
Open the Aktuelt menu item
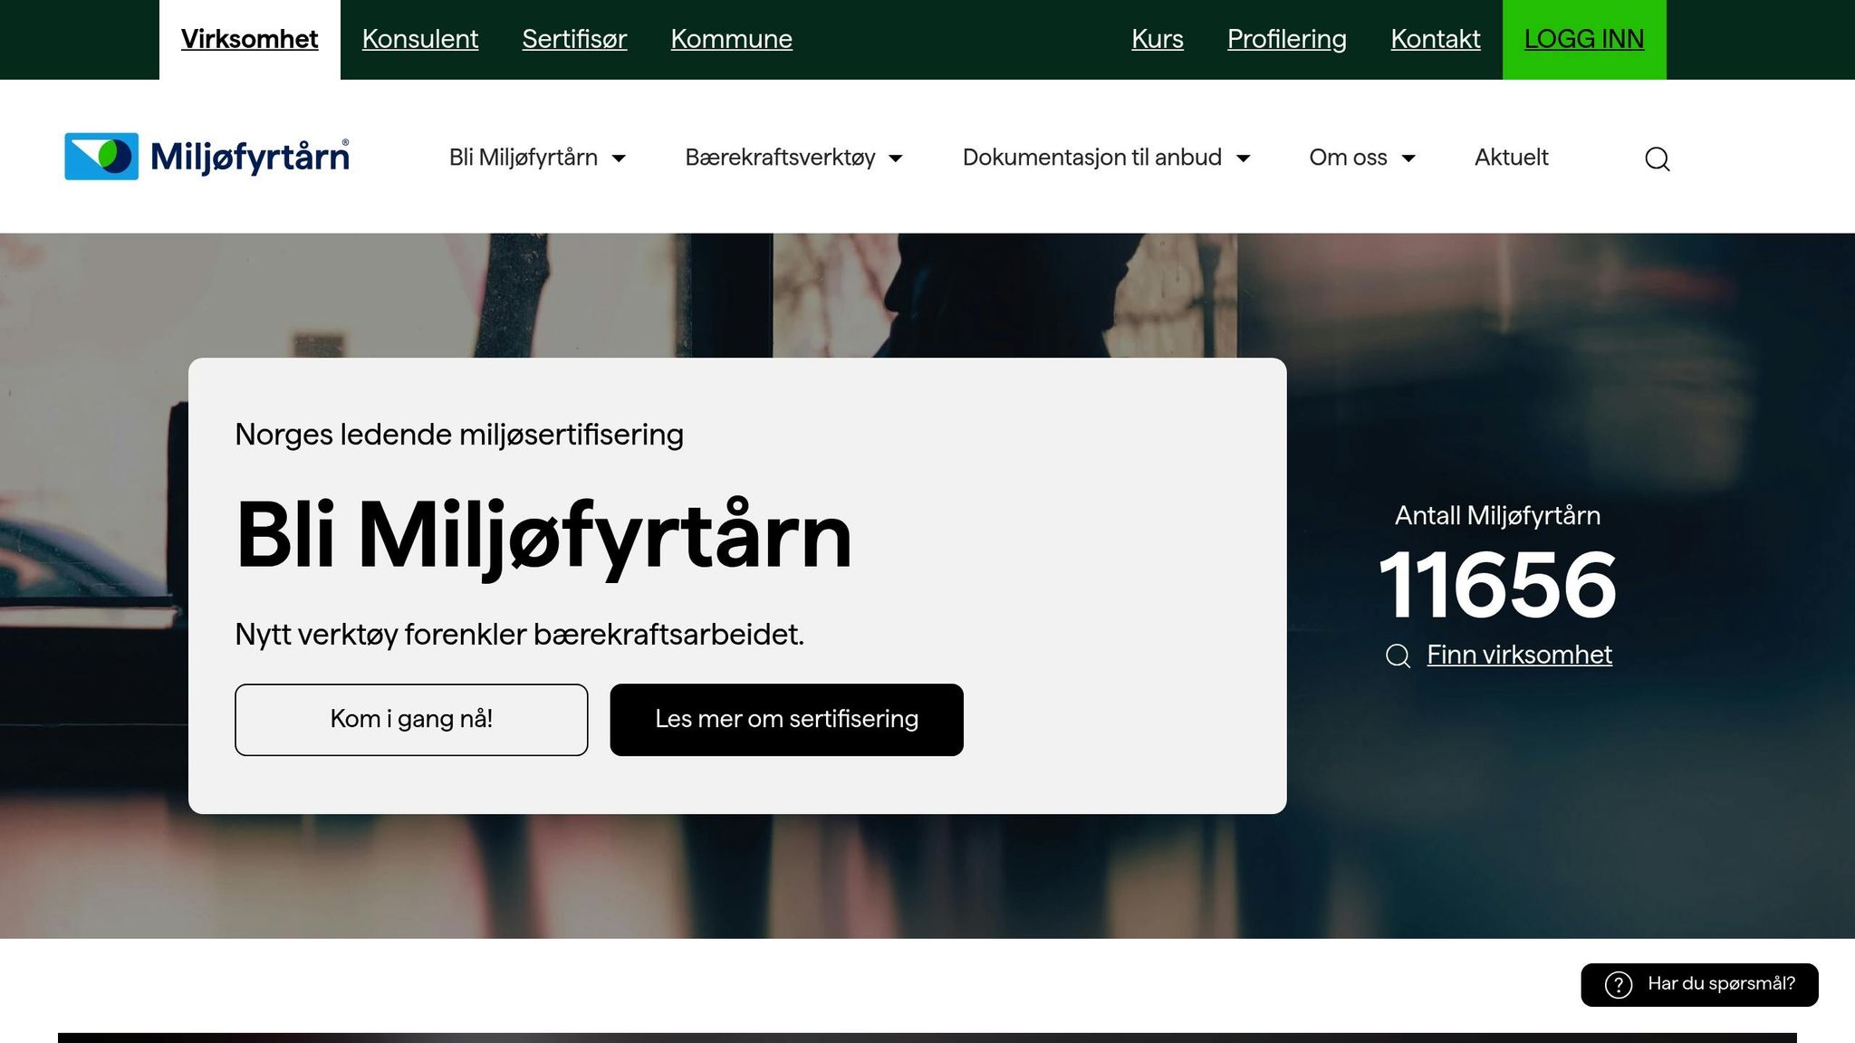1511,158
